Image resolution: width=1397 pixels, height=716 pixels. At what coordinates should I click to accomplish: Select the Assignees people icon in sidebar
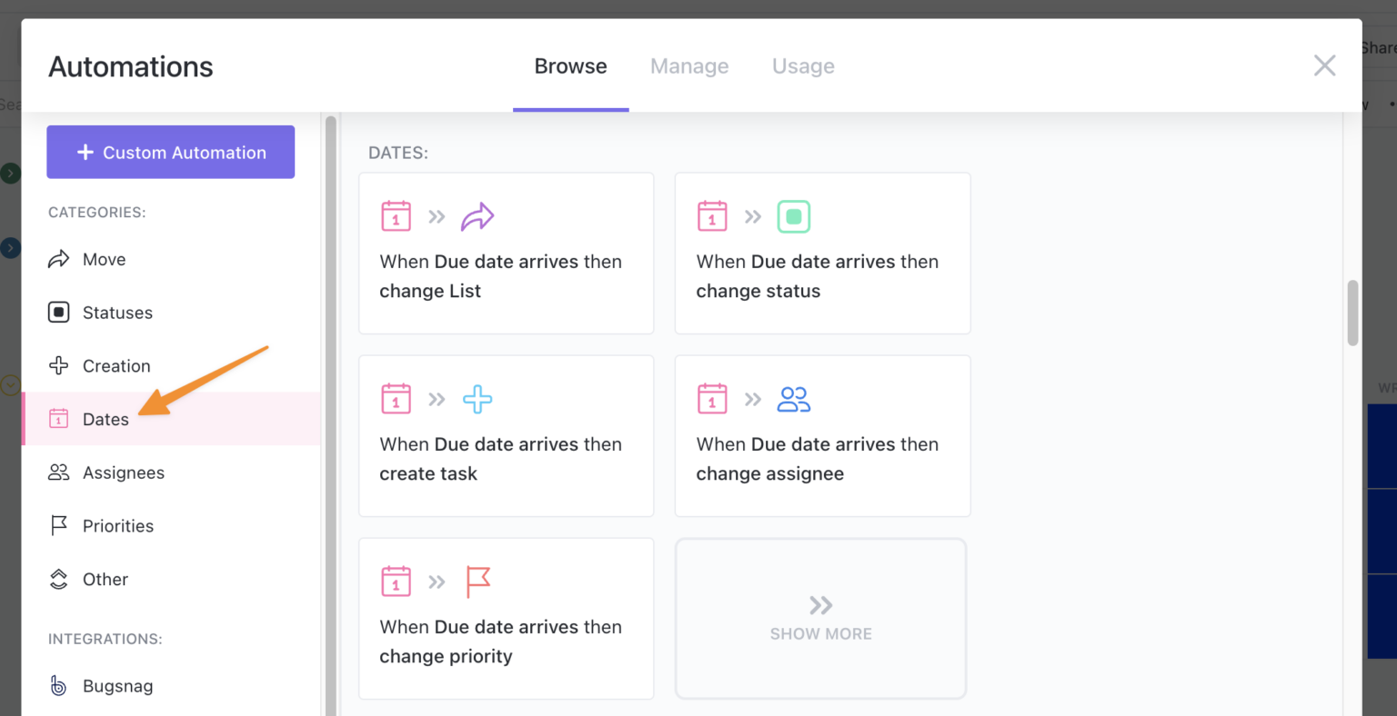(57, 472)
